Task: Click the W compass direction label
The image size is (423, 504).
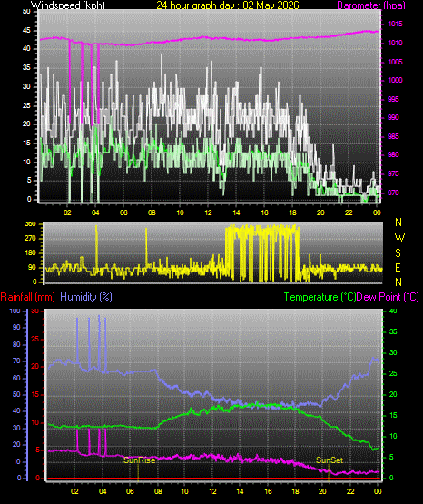Action: coord(399,238)
